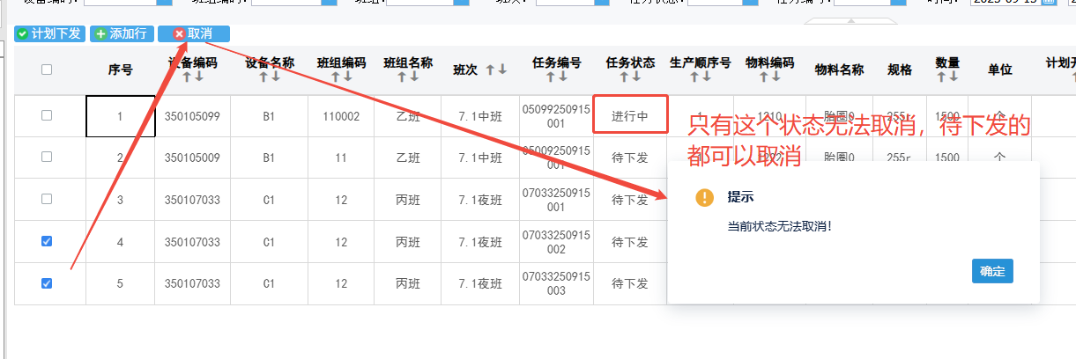1076x359 pixels.
Task: Sort 设备编码 column ascending with up arrow
Action: tap(186, 77)
